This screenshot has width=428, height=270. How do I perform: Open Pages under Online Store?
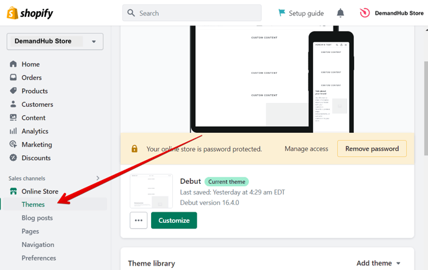tap(30, 232)
